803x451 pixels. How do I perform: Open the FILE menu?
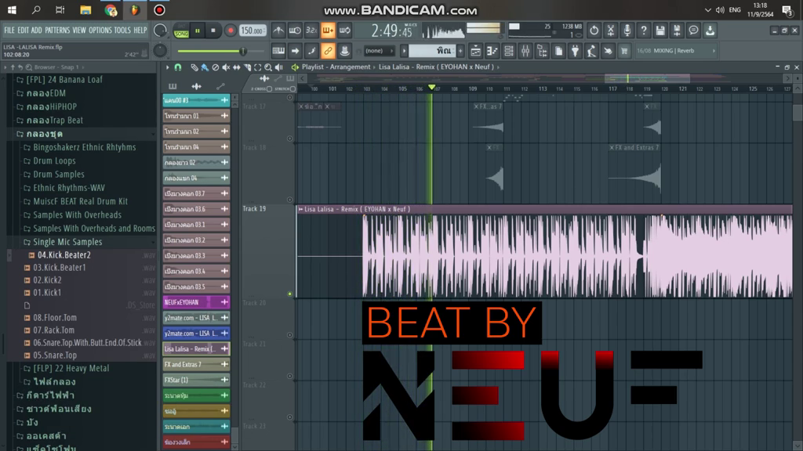[x=9, y=31]
